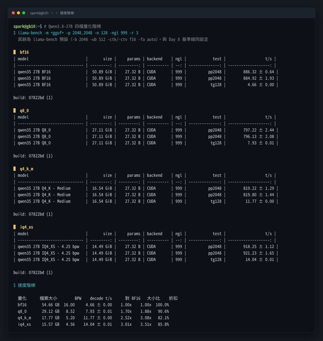Click the value '886.32 ± 0.64'
Screen dimensions: 323x341
point(259,72)
